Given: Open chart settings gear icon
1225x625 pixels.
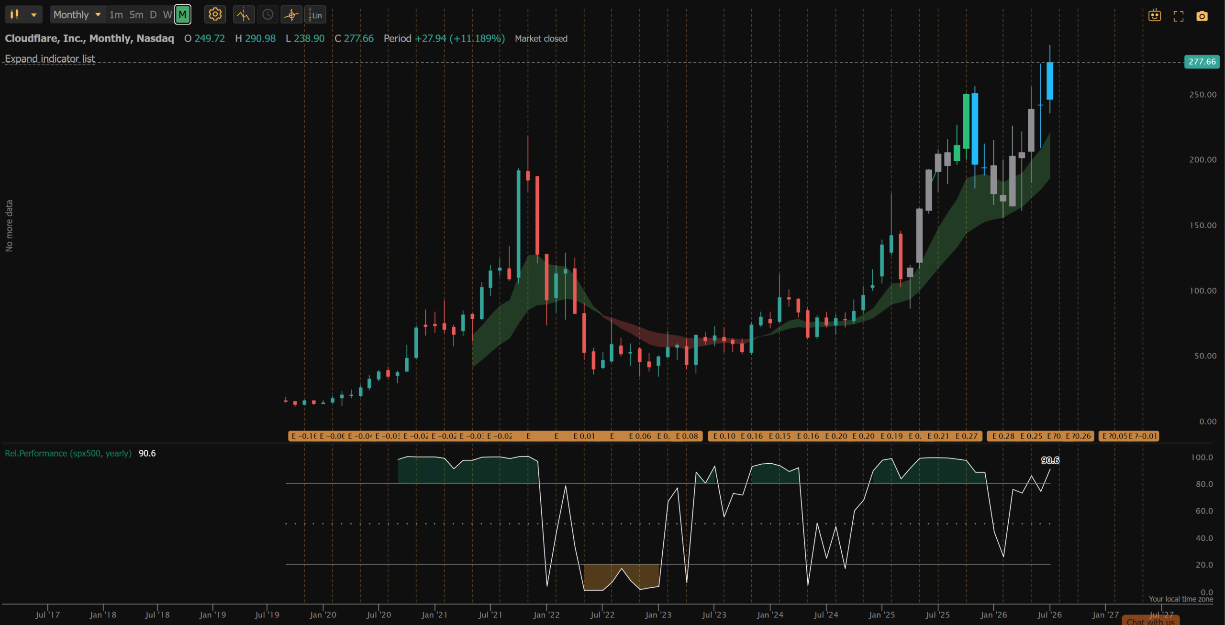Looking at the screenshot, I should point(215,15).
